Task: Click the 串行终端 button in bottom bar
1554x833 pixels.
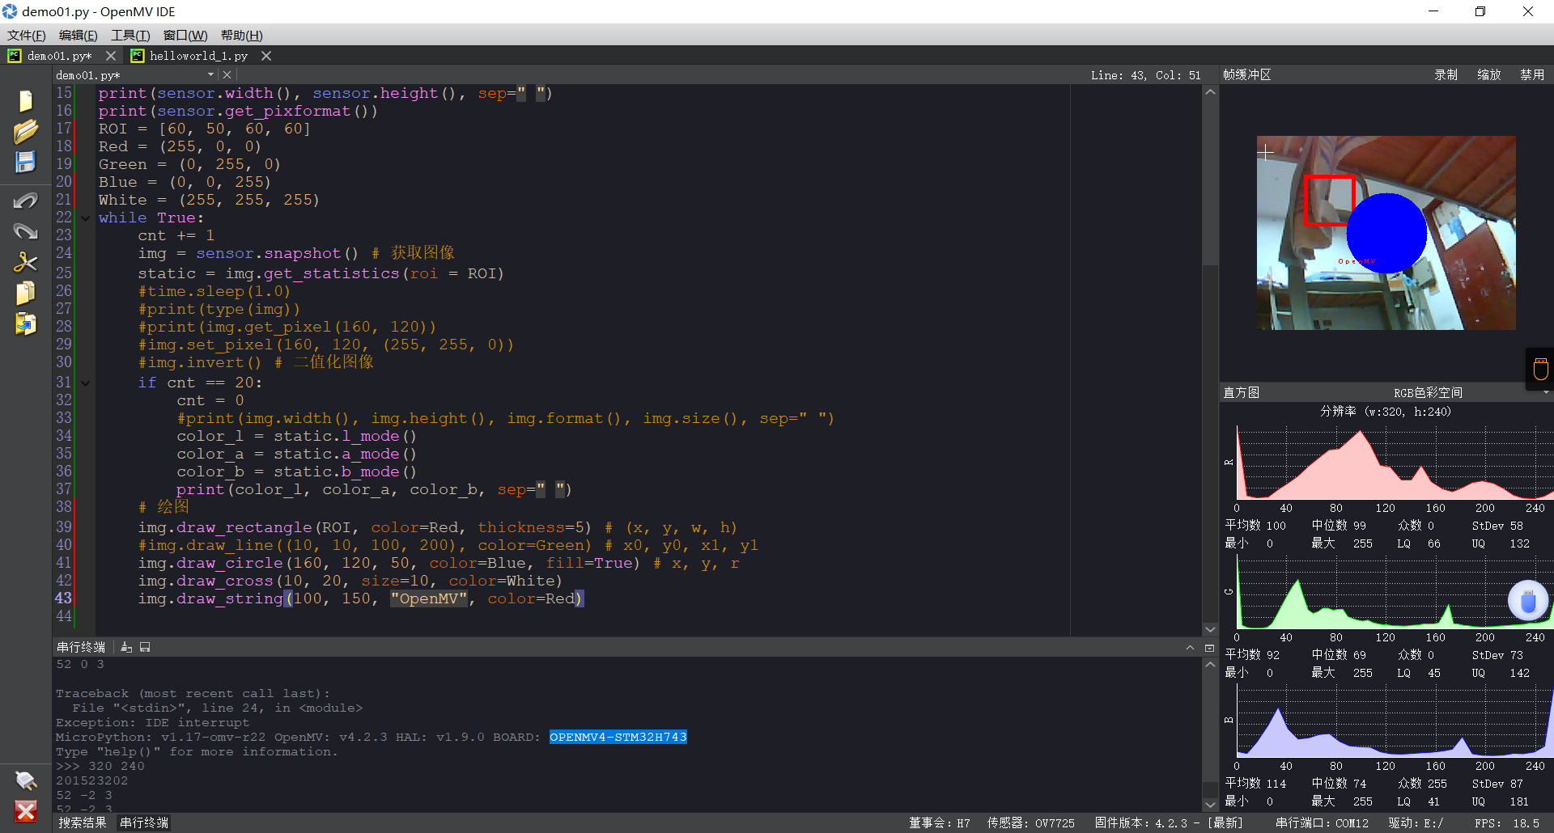Action: pyautogui.click(x=144, y=822)
